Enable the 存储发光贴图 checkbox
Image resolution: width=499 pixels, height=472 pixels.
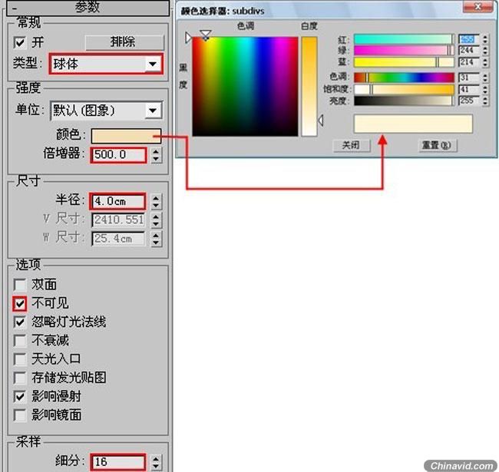click(x=20, y=378)
